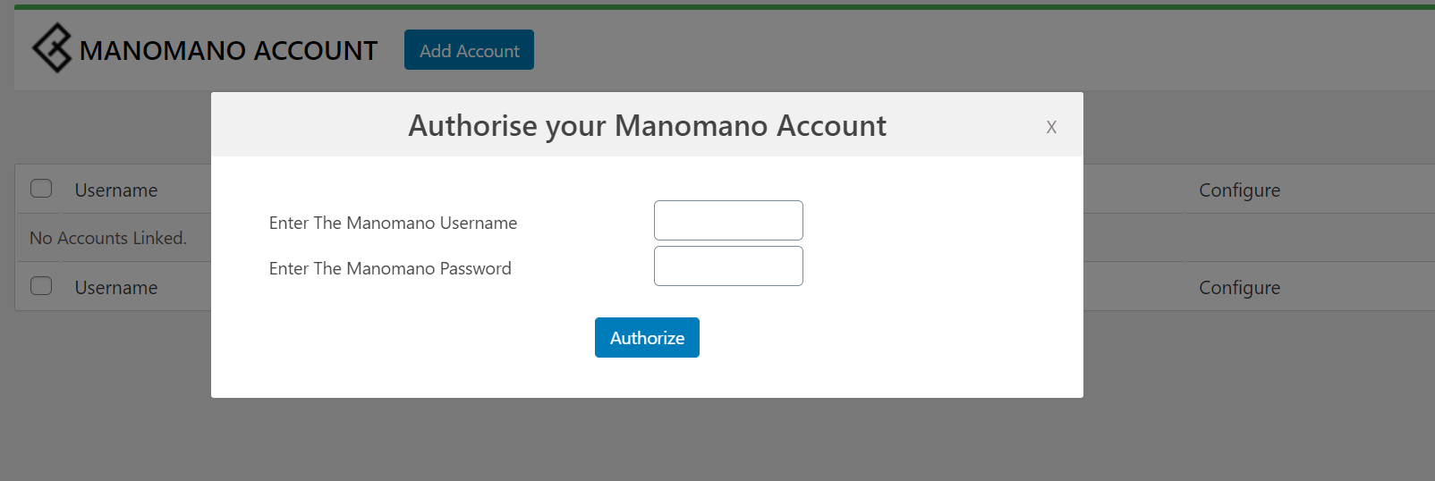Click the 'Authorise your Manomano Account' dialog title

pos(647,126)
